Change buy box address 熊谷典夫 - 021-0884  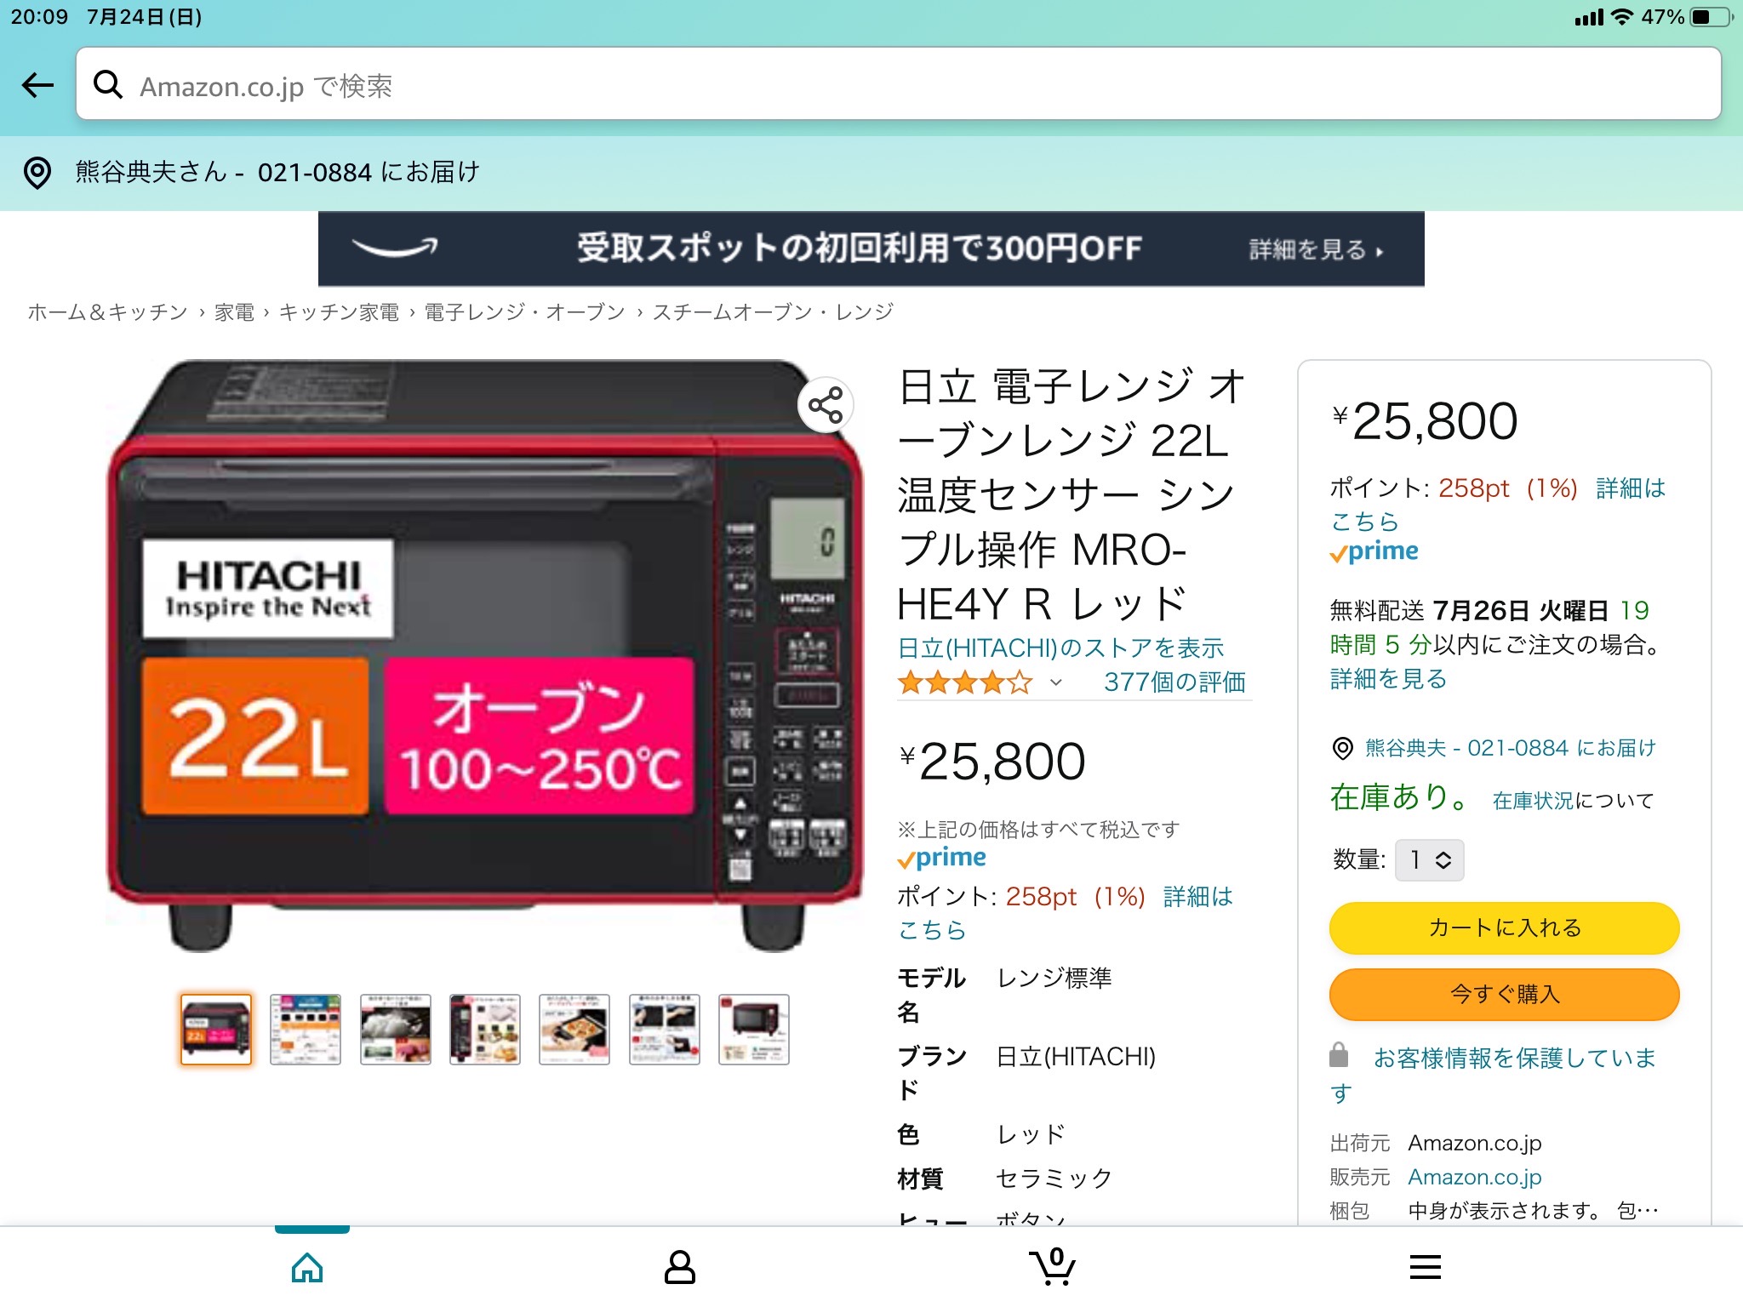coord(1511,748)
